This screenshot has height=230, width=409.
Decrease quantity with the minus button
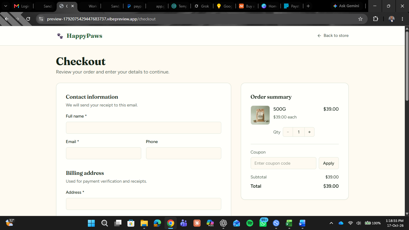[288, 132]
